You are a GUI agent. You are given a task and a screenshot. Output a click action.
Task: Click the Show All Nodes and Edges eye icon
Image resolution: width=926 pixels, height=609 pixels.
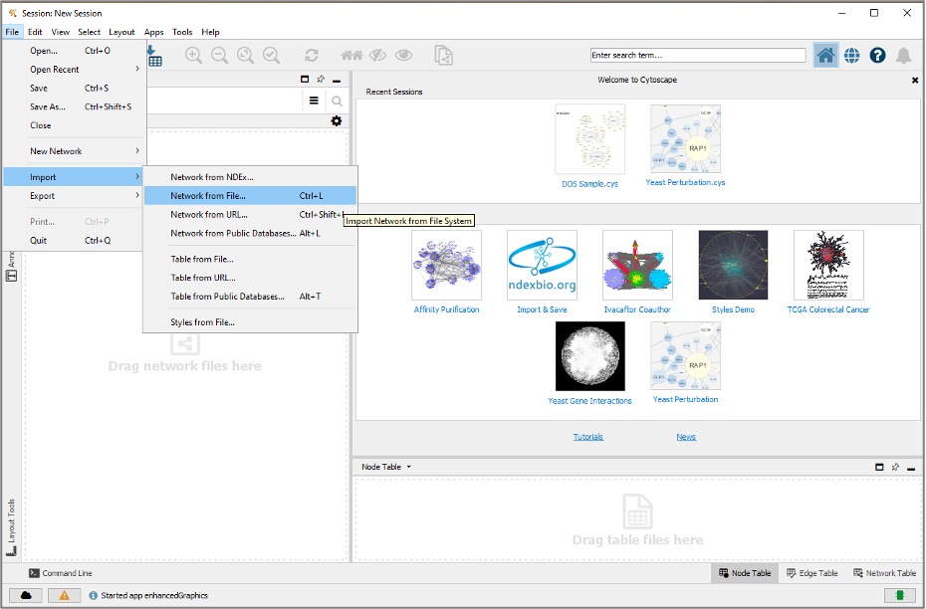tap(404, 56)
